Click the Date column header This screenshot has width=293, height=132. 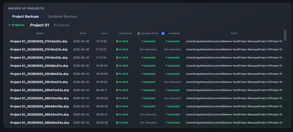[83, 33]
